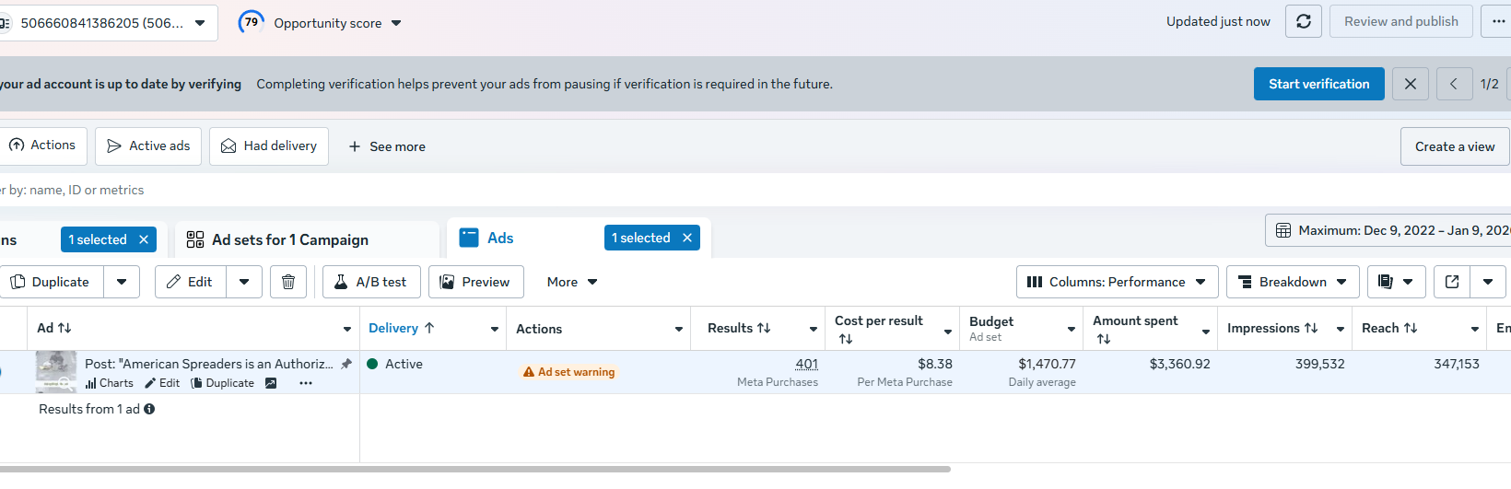Screen dimensions: 1511x489
Task: Open the Ad sets for 1 Campaign tab
Action: click(290, 239)
